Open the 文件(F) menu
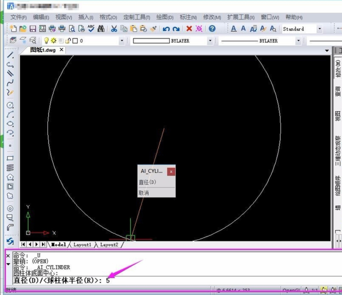 coord(19,17)
